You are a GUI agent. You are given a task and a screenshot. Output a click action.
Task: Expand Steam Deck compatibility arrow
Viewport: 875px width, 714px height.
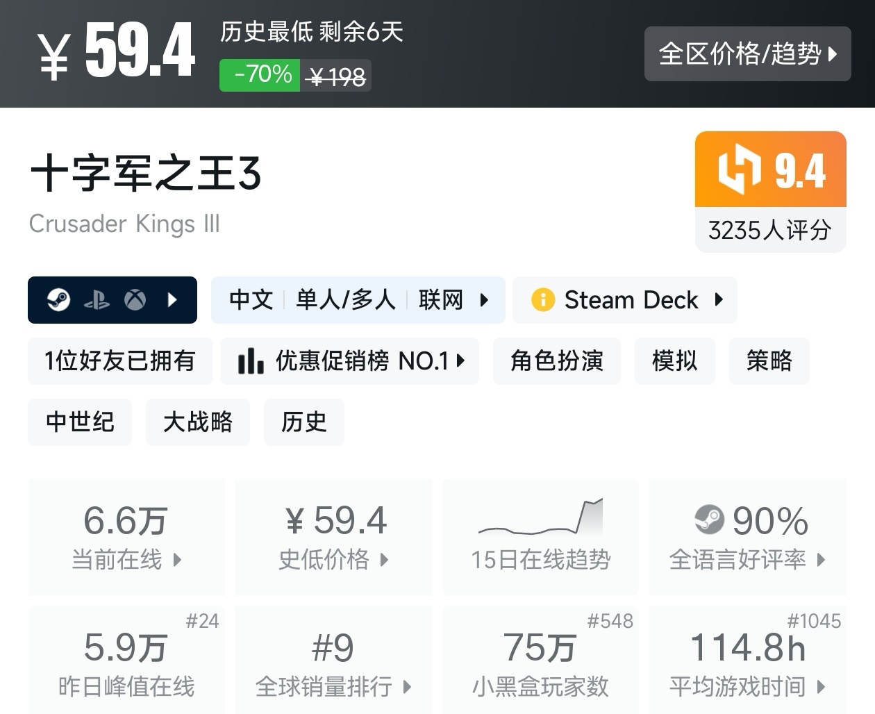tap(719, 300)
